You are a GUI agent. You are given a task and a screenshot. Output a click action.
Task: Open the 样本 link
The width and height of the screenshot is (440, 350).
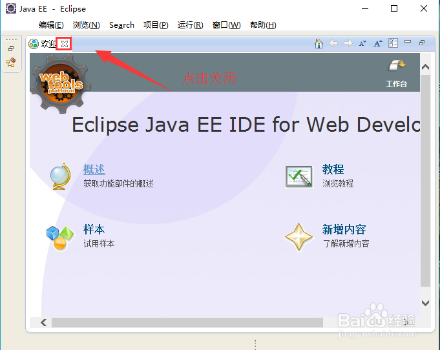coord(94,229)
